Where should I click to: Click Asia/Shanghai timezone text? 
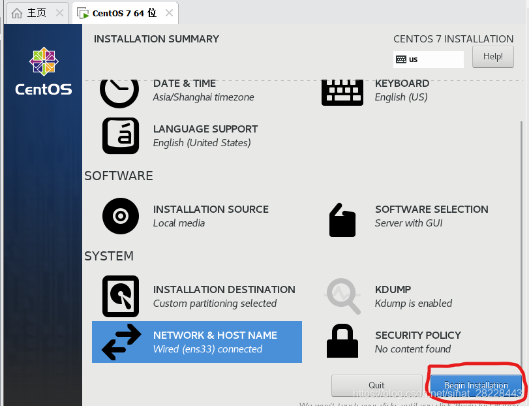point(204,97)
